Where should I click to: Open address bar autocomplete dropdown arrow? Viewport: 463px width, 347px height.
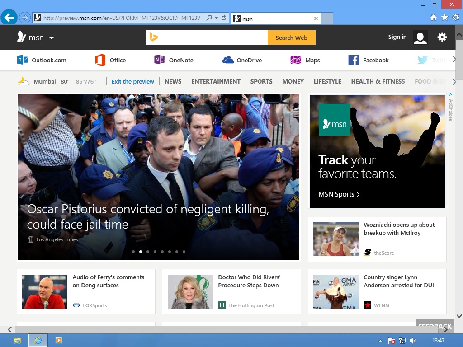(x=217, y=18)
